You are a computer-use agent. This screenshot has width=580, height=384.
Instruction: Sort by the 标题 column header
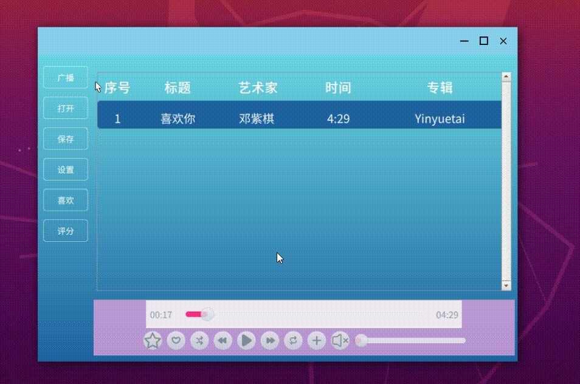178,88
